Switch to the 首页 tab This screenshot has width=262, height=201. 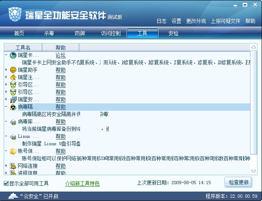(19, 33)
